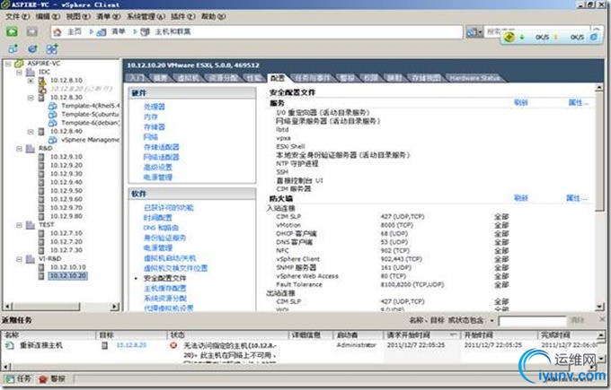Open the 帮助 Help menu
The image size is (611, 390).
pyautogui.click(x=213, y=17)
